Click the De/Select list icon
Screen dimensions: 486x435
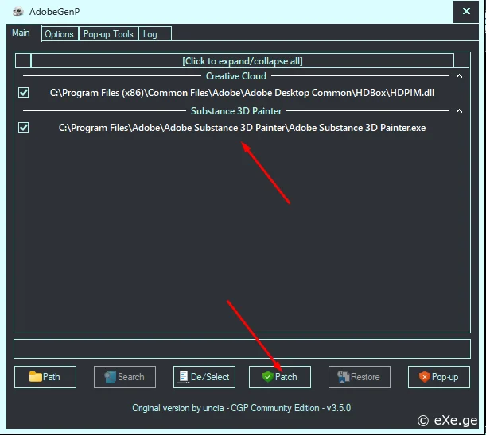(184, 377)
